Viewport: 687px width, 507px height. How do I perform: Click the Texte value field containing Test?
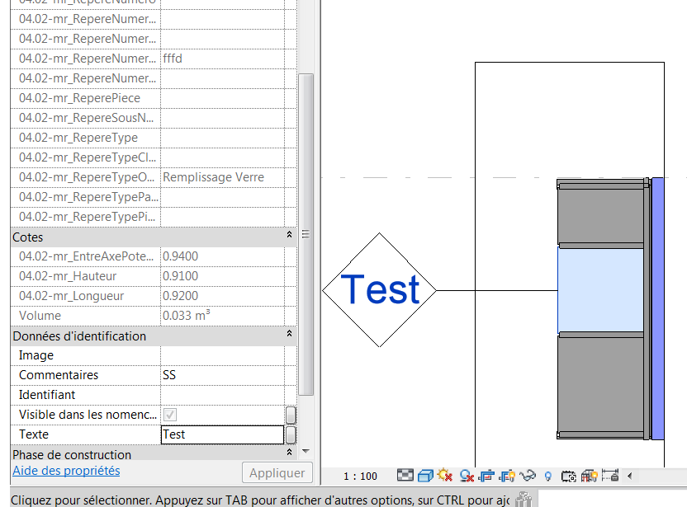point(221,434)
